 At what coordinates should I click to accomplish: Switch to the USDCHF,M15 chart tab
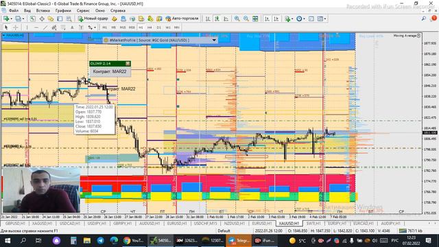[206, 223]
